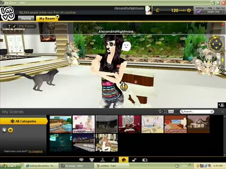Select the night city rooftop scene thumbnail
Image resolution: width=226 pixels, height=169 pixels.
click(x=84, y=143)
